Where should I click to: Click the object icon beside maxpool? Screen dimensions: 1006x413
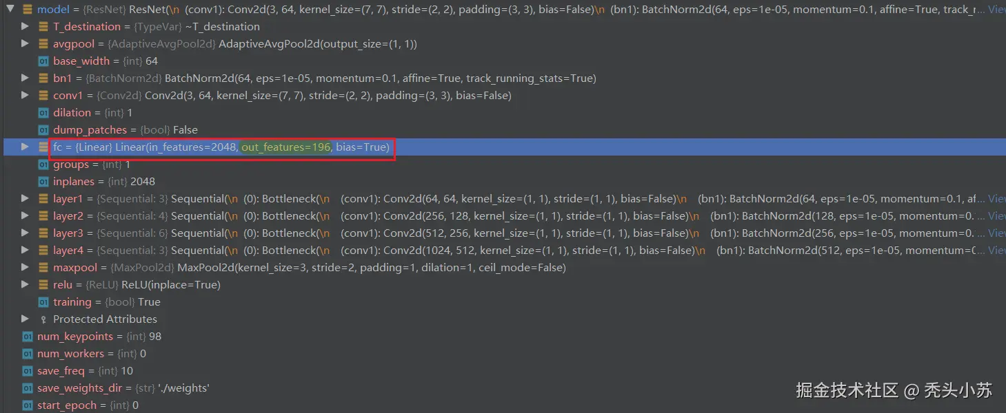(43, 268)
